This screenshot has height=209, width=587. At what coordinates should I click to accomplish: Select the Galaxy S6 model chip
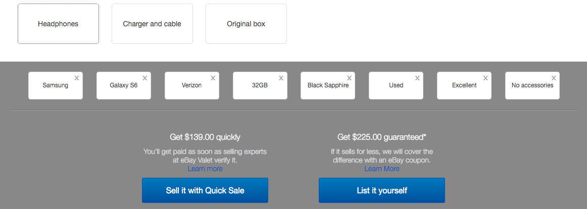(124, 86)
